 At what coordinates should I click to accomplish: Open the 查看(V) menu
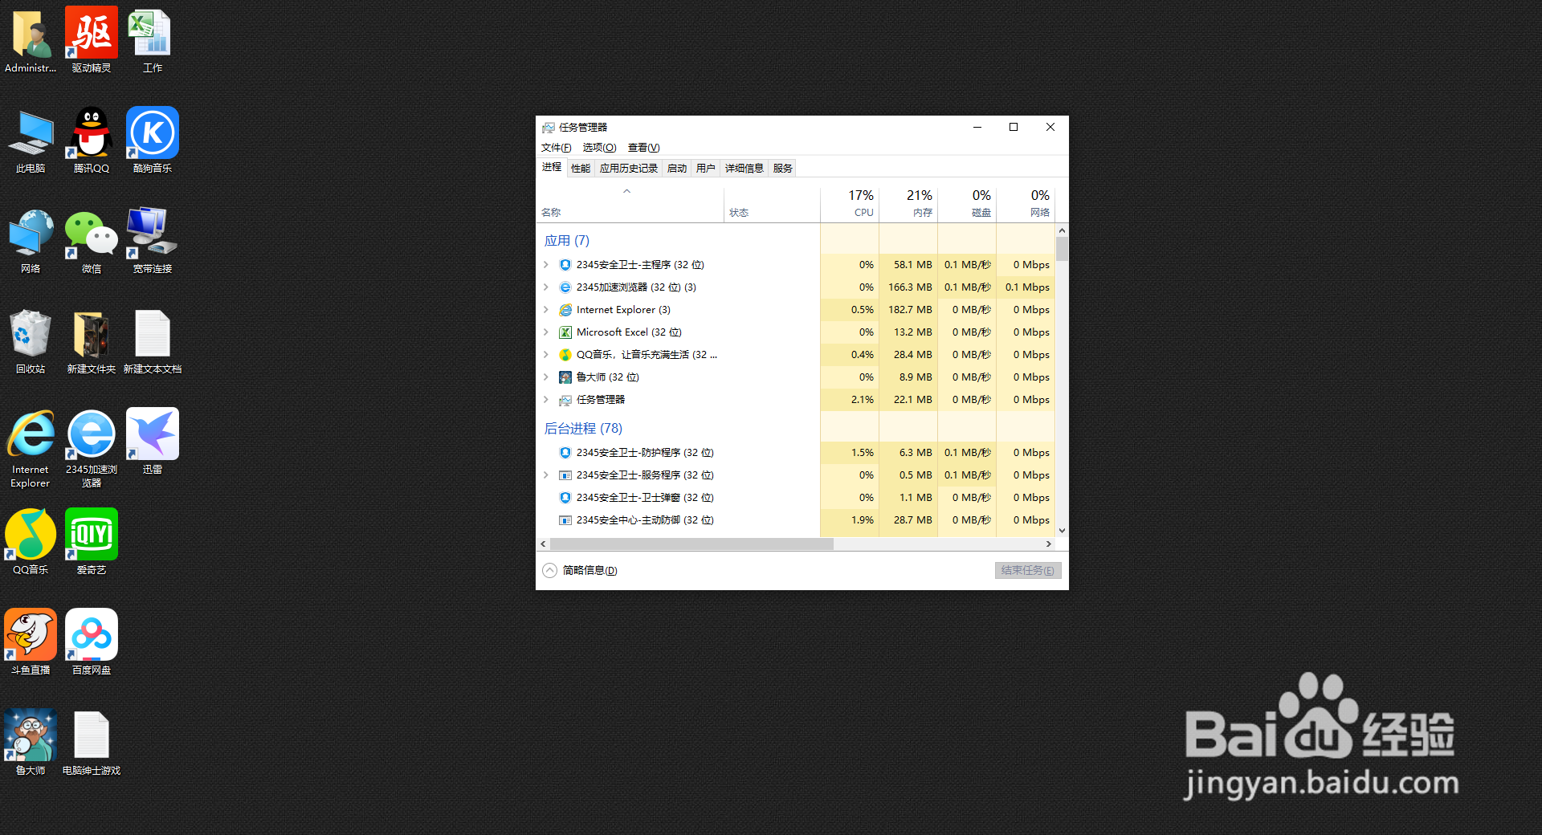coord(643,148)
